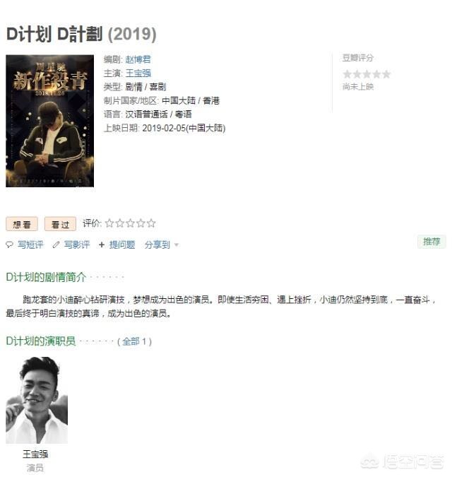Open the 分享到 share menu
452x477 pixels.
point(157,245)
